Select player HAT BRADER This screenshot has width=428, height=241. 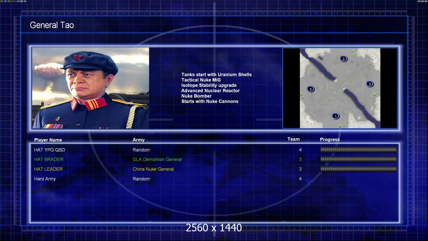point(49,159)
